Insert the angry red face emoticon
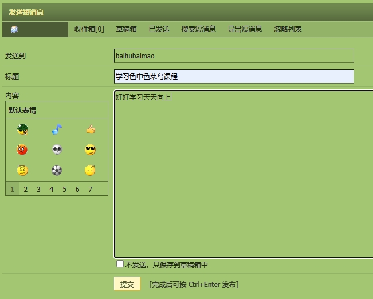Image resolution: width=373 pixels, height=299 pixels. (x=22, y=149)
